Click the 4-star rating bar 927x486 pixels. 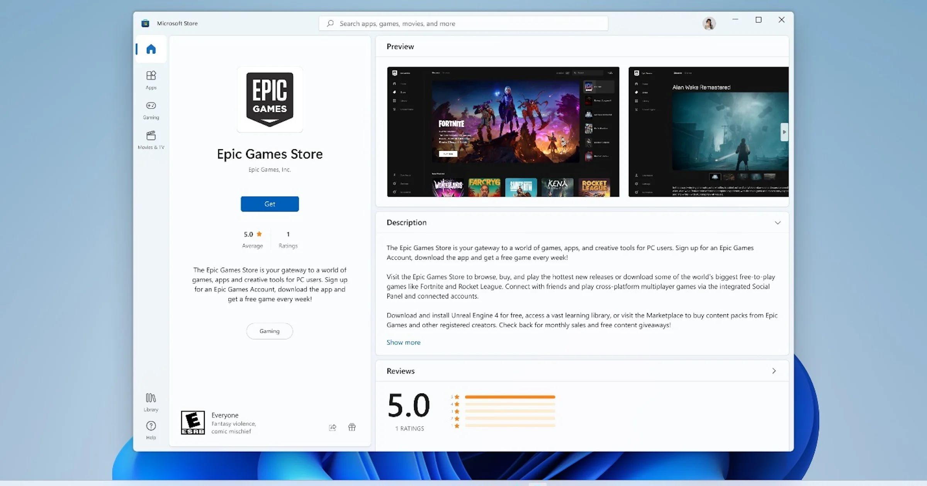[x=510, y=404]
